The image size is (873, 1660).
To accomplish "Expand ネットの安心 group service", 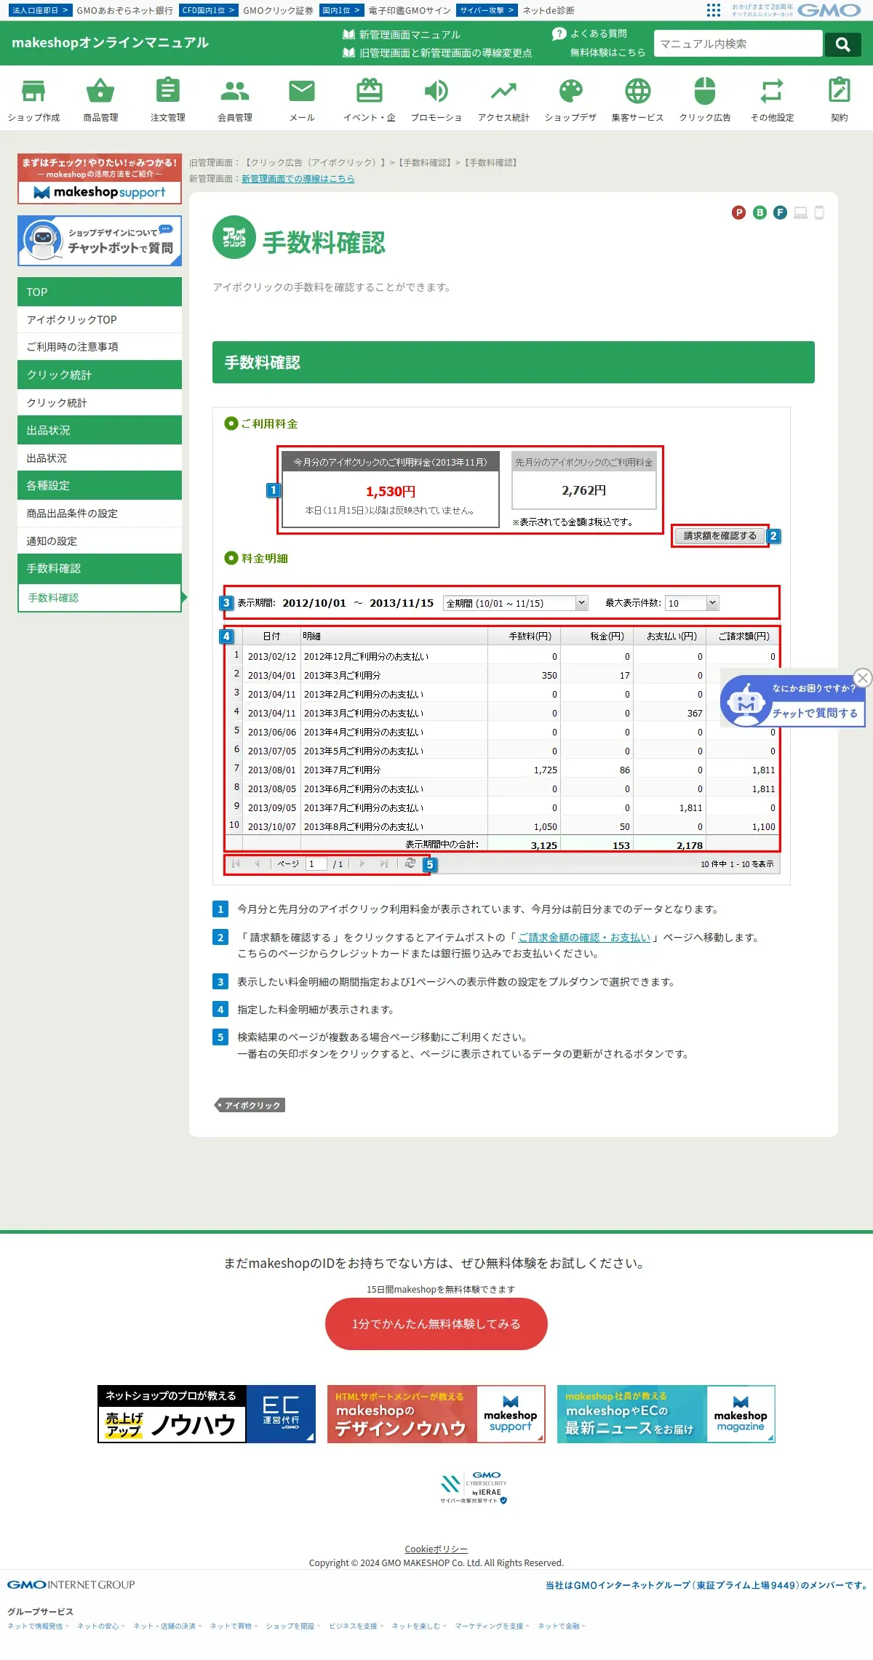I will coord(101,1626).
